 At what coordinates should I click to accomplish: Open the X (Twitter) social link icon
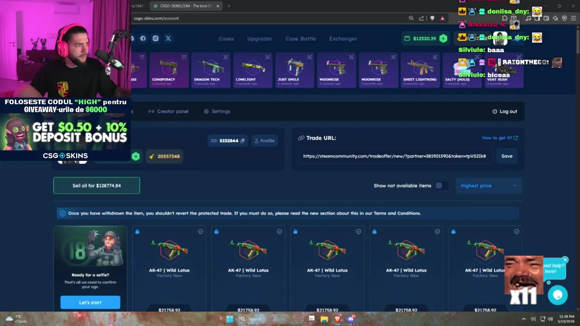(x=168, y=38)
